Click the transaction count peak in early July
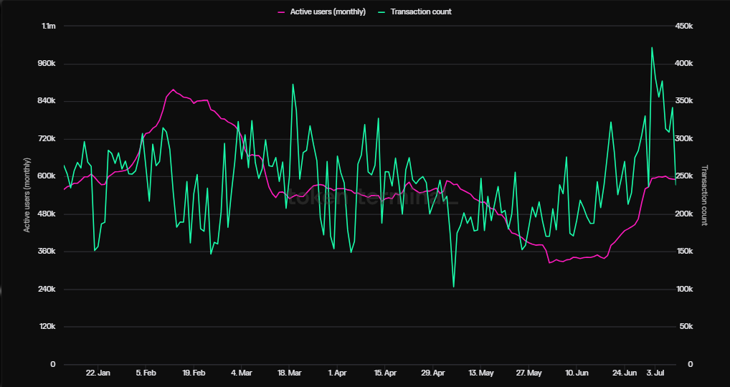Image resolution: width=730 pixels, height=387 pixels. pyautogui.click(x=652, y=47)
